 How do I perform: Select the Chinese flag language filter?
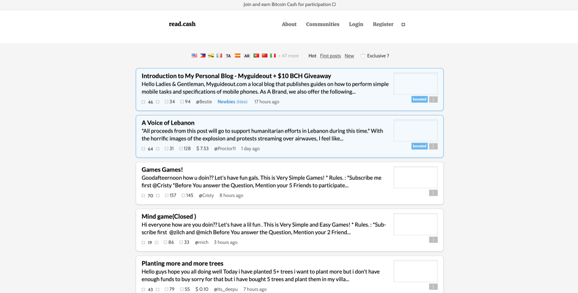[265, 56]
